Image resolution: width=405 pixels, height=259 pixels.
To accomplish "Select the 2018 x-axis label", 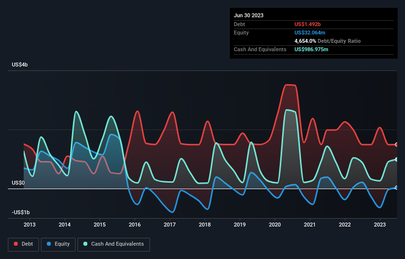I will 205,225.
